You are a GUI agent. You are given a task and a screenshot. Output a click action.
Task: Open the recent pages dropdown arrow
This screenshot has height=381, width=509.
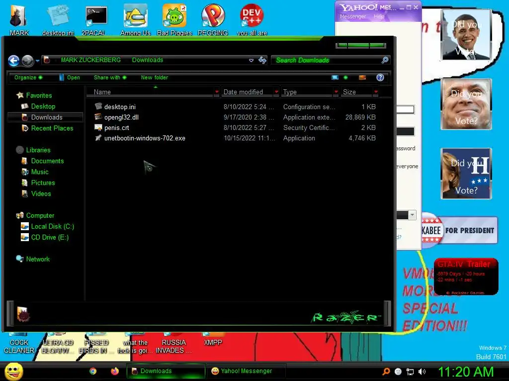click(x=37, y=61)
